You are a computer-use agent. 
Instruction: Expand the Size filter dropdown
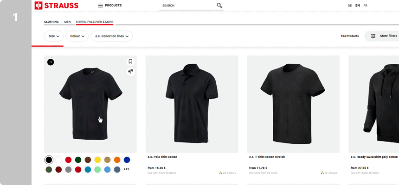click(x=54, y=36)
